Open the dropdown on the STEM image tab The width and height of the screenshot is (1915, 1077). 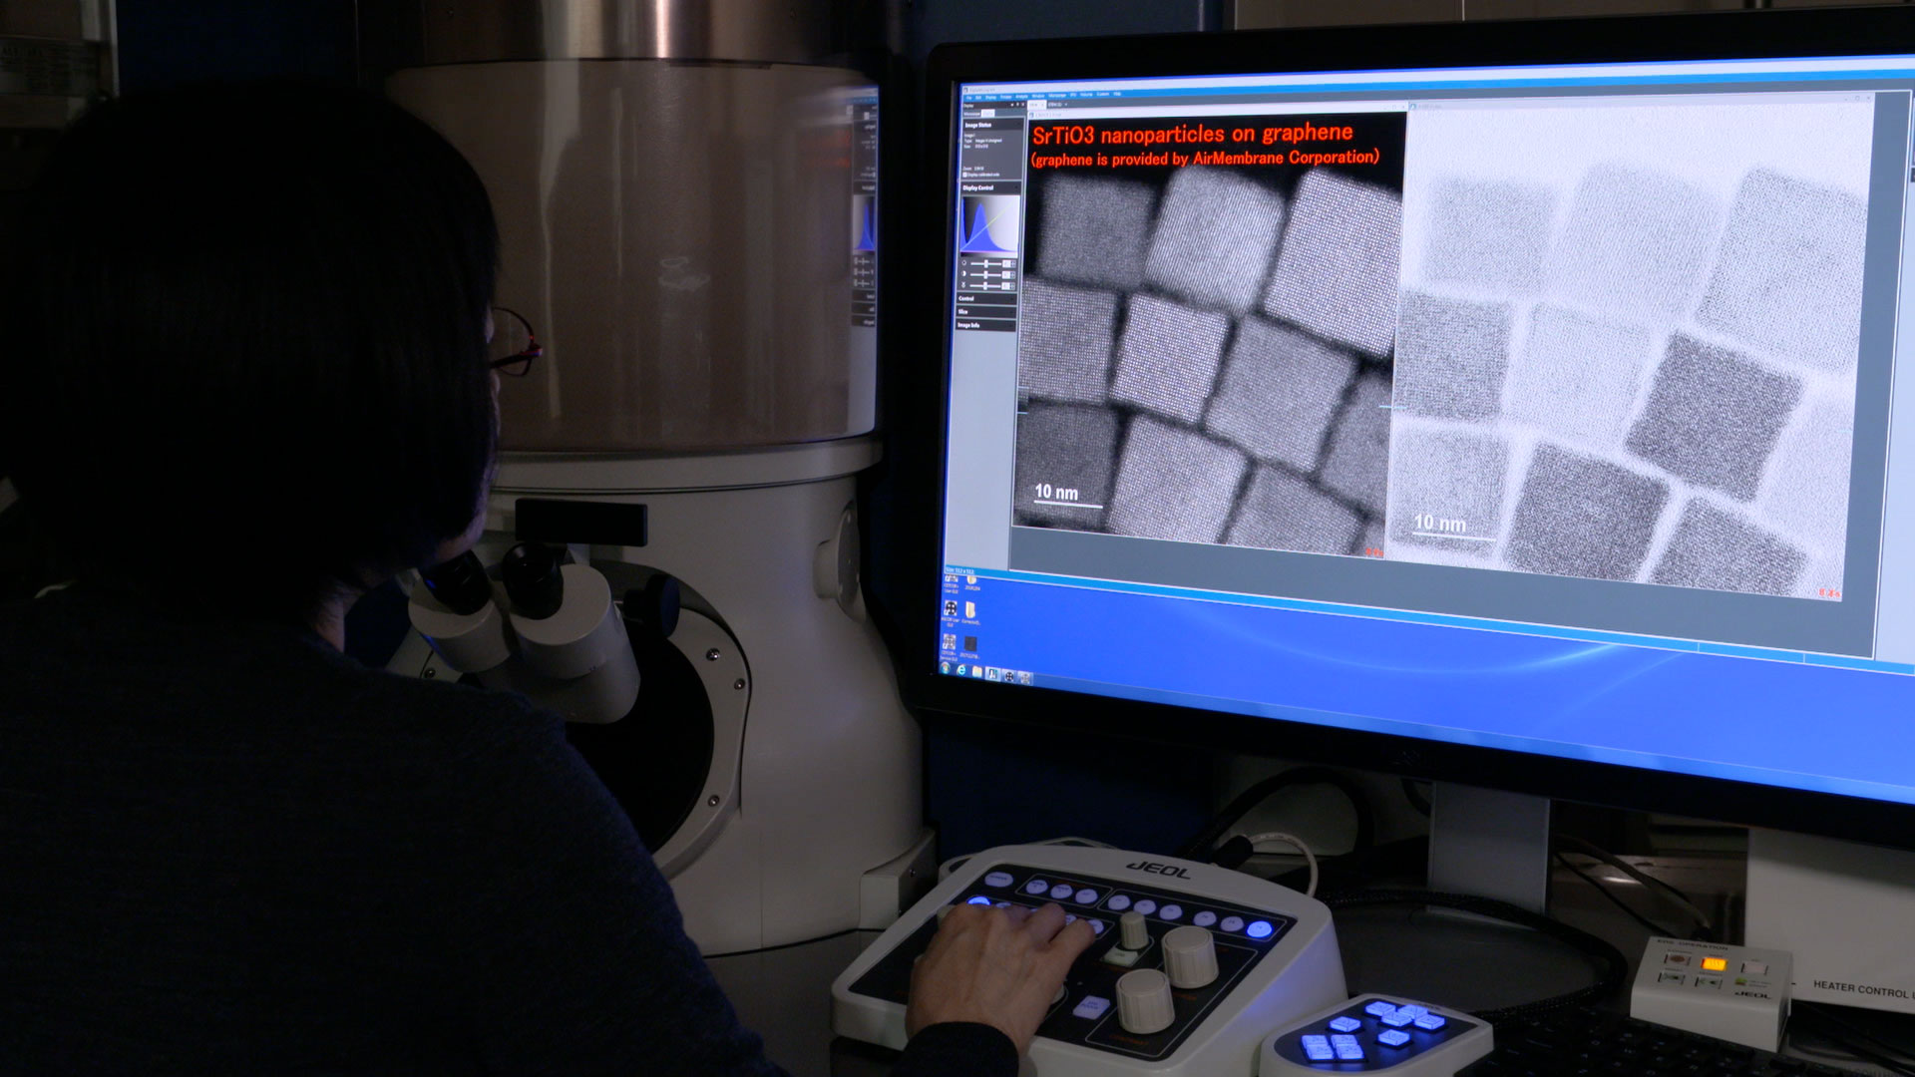(x=1066, y=104)
